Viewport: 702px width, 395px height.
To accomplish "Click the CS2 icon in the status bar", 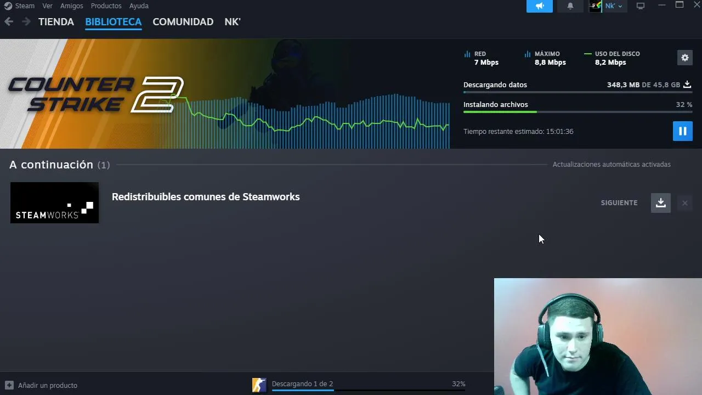I will tap(259, 385).
